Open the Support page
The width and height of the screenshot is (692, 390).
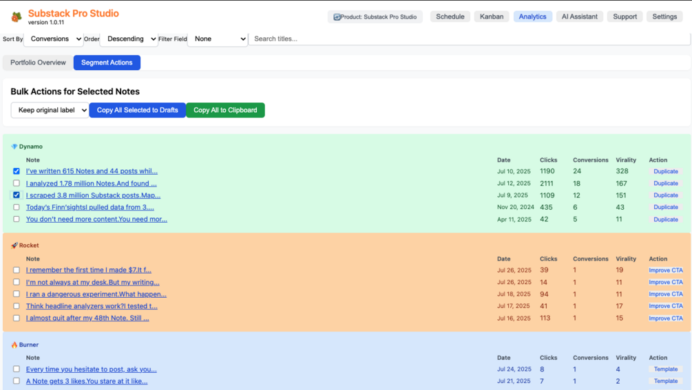pos(625,17)
